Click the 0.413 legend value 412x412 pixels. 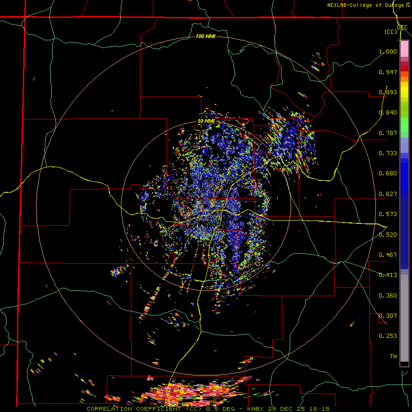tap(388, 275)
